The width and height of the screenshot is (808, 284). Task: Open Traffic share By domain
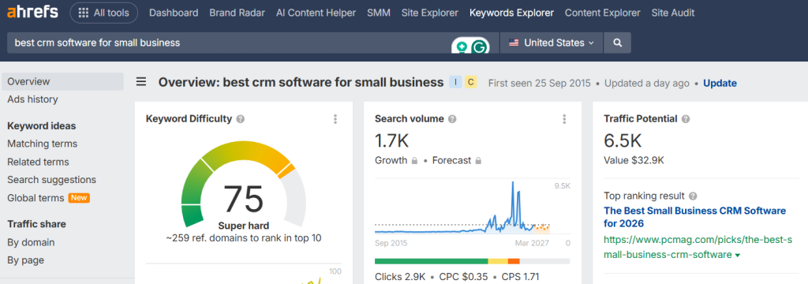click(31, 242)
